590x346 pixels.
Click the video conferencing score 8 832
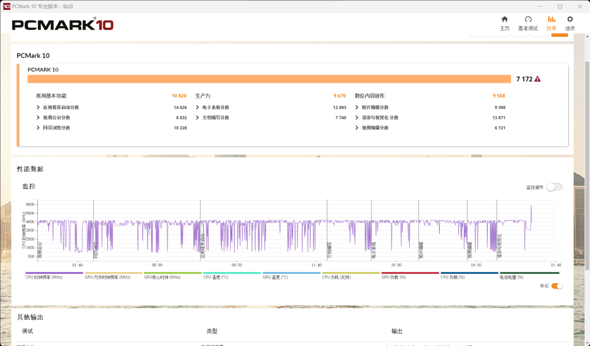point(181,117)
